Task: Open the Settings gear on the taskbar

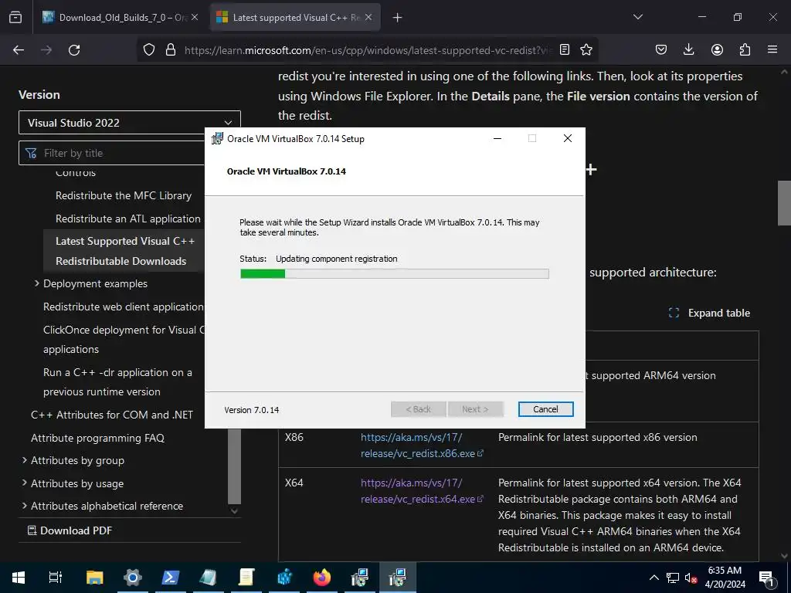Action: coord(132,578)
